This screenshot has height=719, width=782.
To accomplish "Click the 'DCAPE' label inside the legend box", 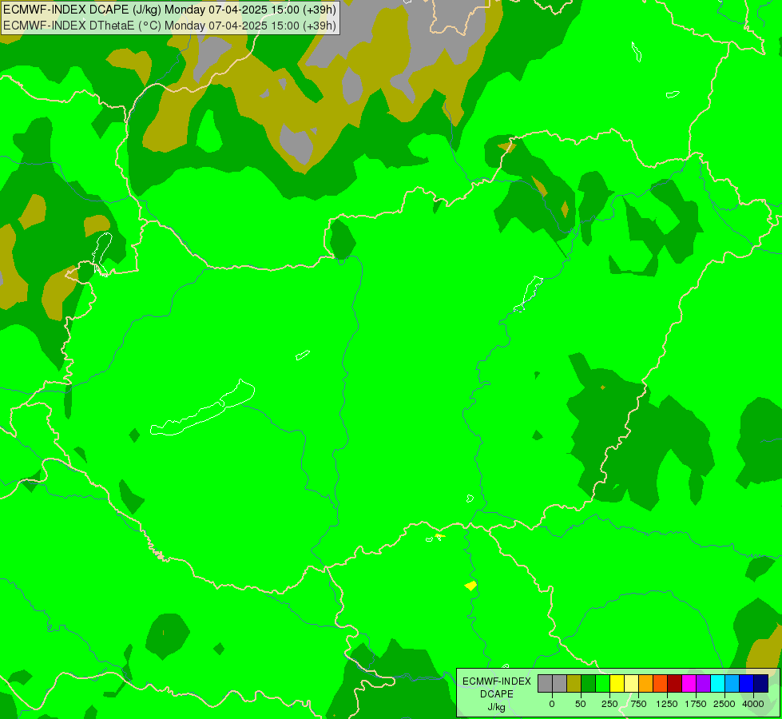I will tap(497, 694).
